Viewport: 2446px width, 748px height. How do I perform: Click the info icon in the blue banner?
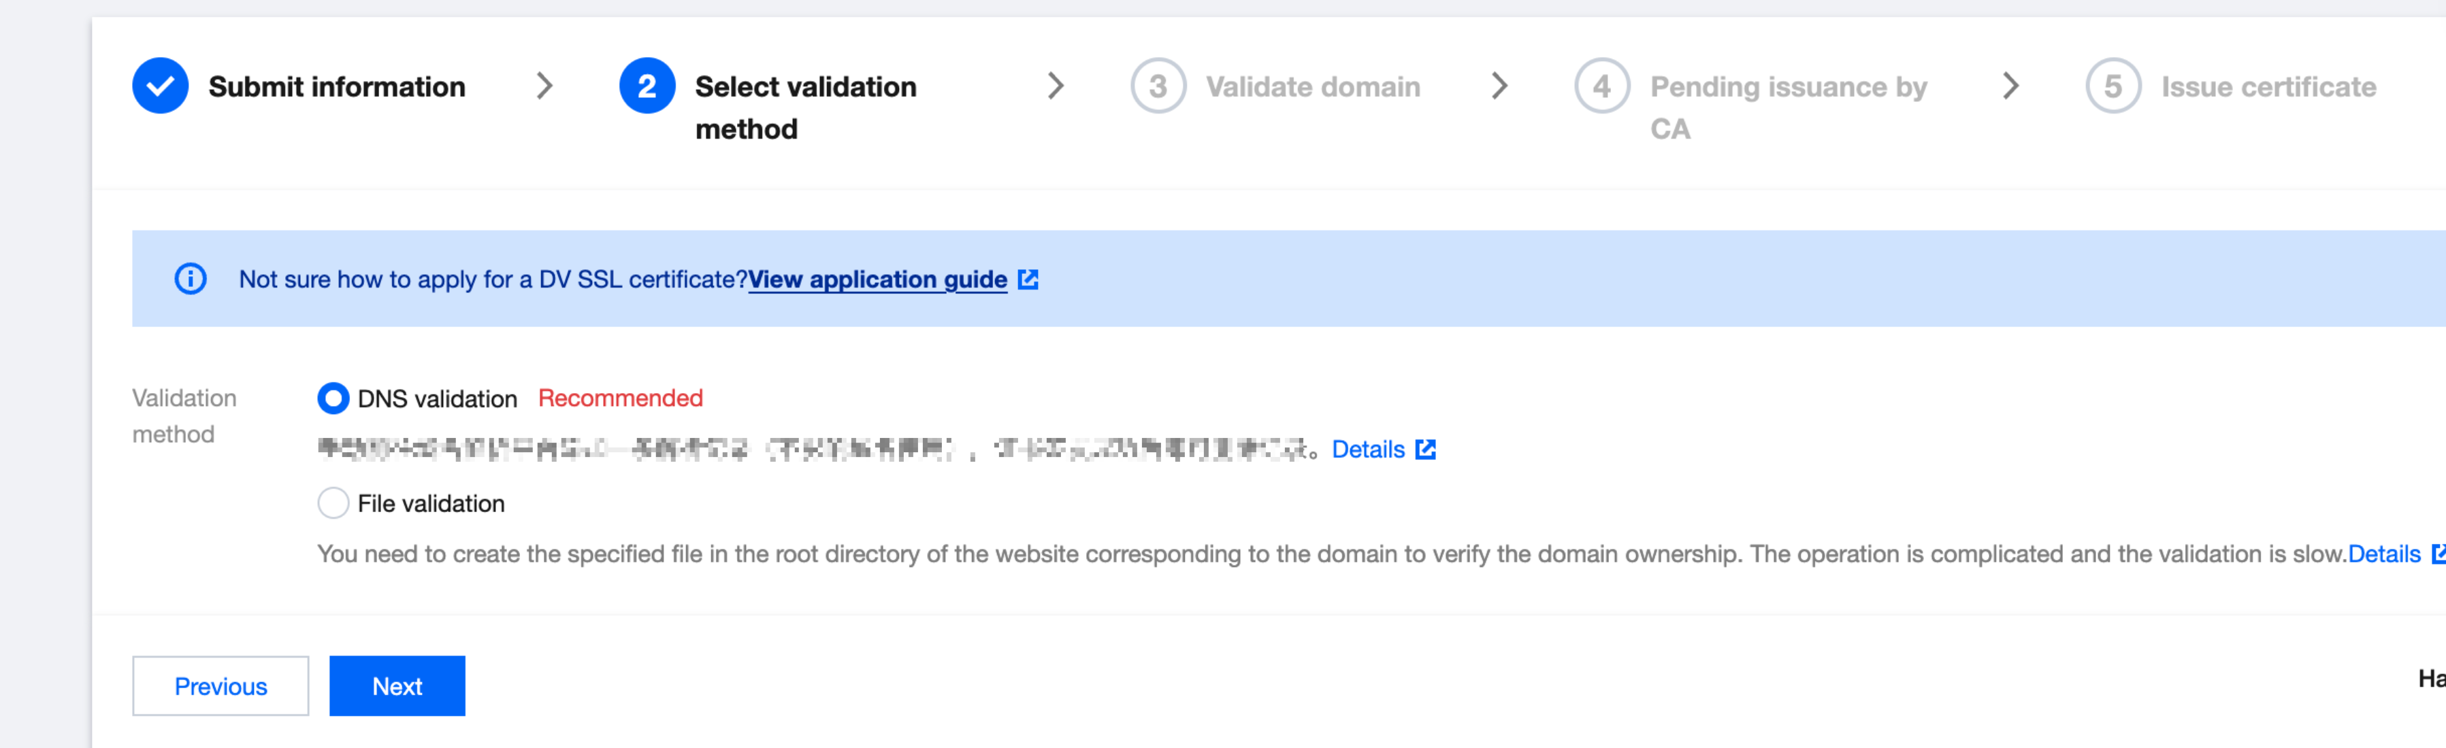point(190,279)
